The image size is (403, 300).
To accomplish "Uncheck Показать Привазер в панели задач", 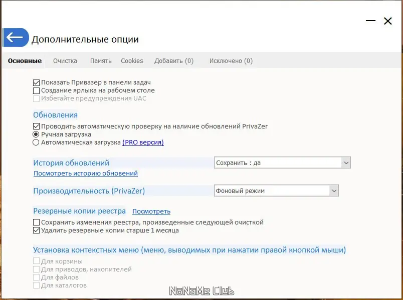I will [x=36, y=82].
